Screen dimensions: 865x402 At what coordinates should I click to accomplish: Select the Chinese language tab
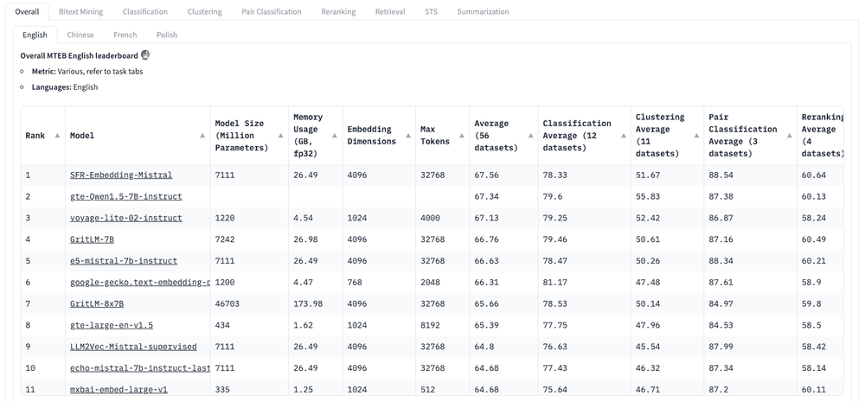(x=80, y=35)
